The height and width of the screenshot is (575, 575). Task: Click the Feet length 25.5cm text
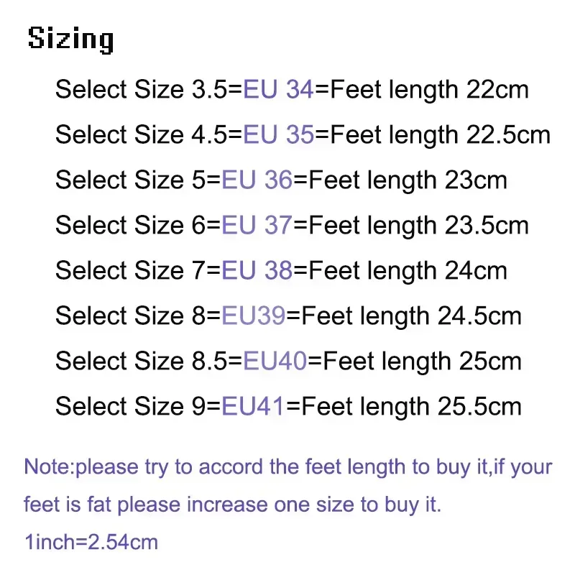click(x=412, y=406)
